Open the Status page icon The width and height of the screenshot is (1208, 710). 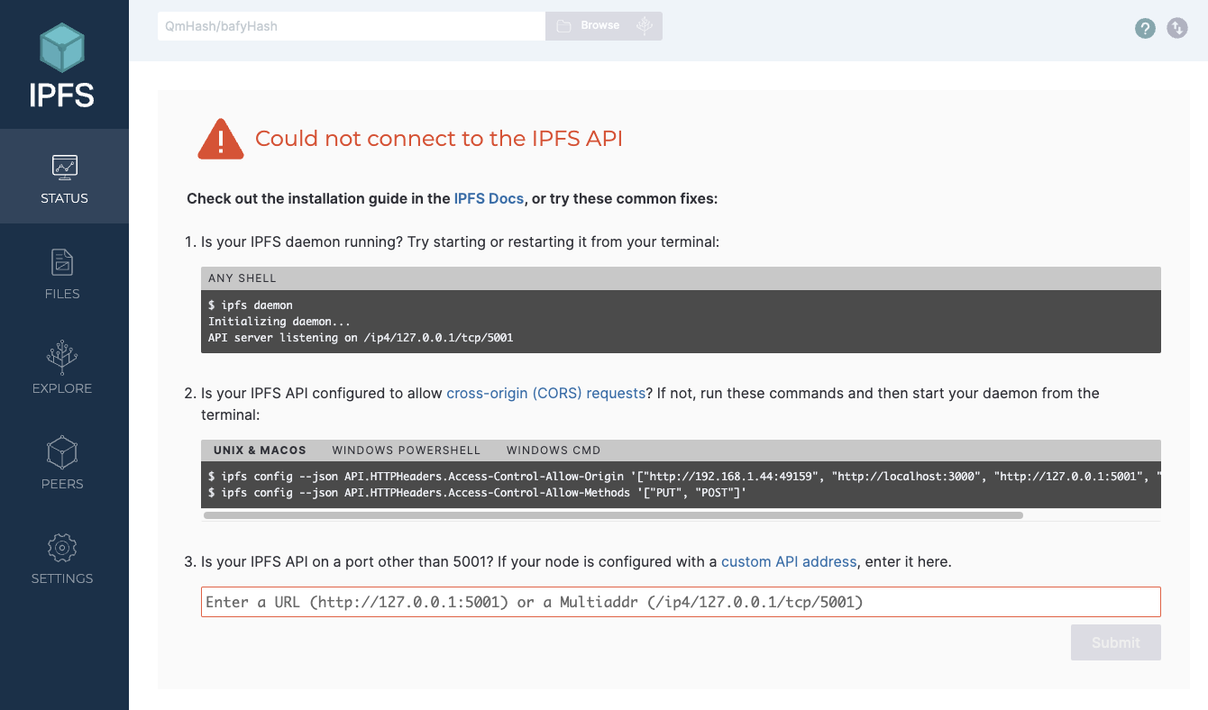[64, 167]
